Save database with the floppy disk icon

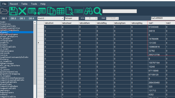coord(13,11)
